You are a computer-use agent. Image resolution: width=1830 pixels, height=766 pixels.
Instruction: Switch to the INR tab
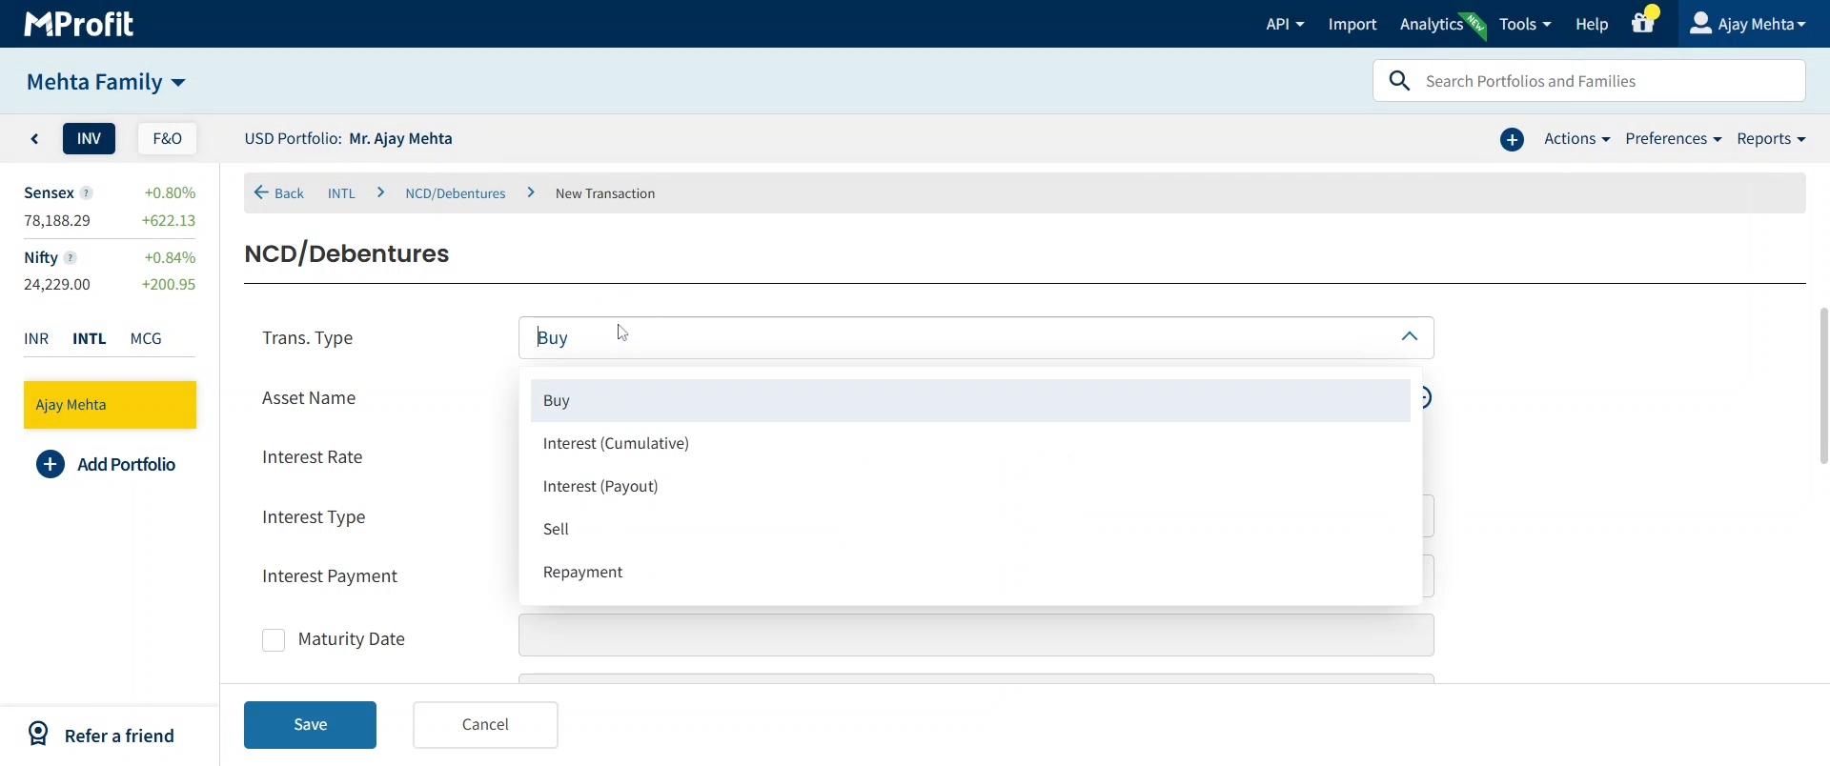[x=36, y=339]
